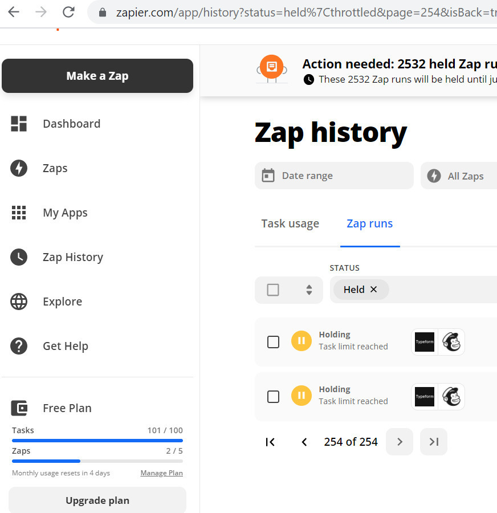Click the Dashboard grid icon
497x513 pixels.
pyautogui.click(x=19, y=124)
